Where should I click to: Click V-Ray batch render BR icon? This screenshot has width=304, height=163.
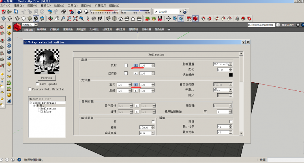point(9,52)
